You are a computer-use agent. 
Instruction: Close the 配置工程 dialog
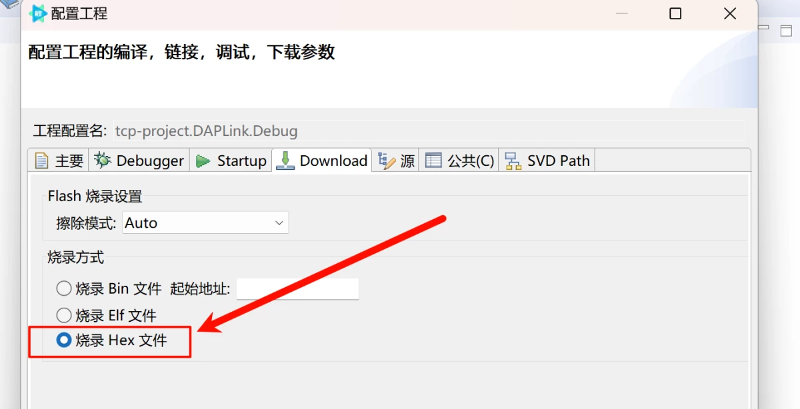click(x=730, y=13)
